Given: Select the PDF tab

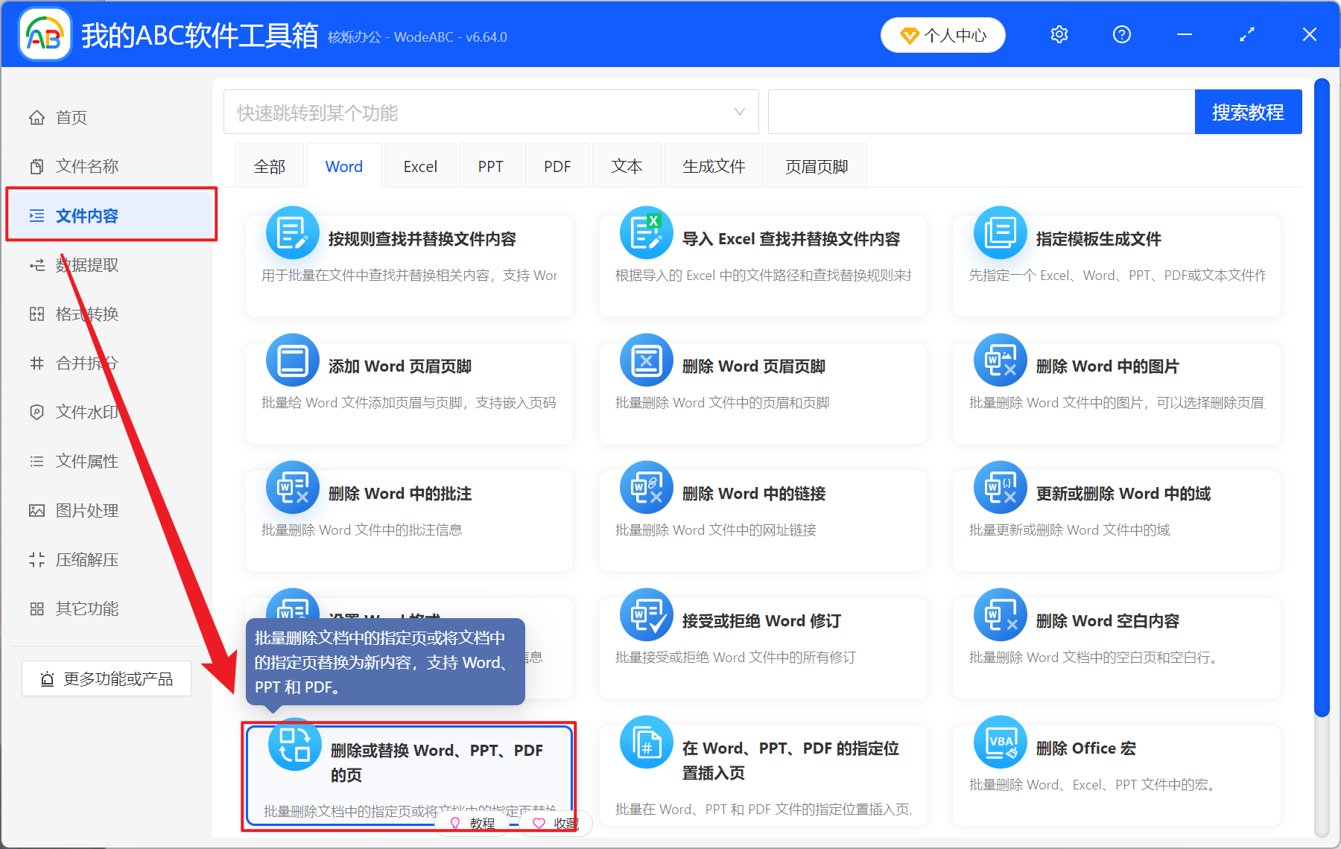Looking at the screenshot, I should (x=557, y=165).
